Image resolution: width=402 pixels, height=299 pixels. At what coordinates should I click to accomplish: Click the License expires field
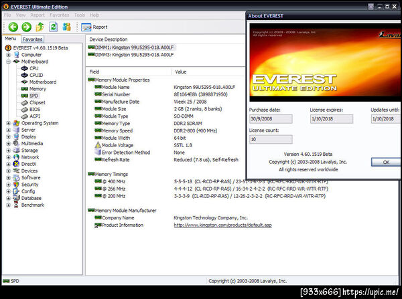(x=332, y=119)
